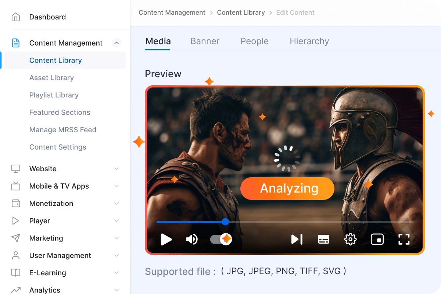Image resolution: width=441 pixels, height=294 pixels.
Task: Collapse the Content Management section
Action: coord(116,43)
